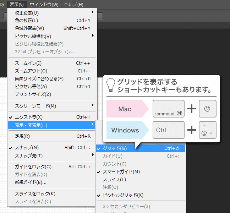Open the 表示(V) menu in menu bar
Viewport: 230px width, 213px height.
(x=17, y=5)
